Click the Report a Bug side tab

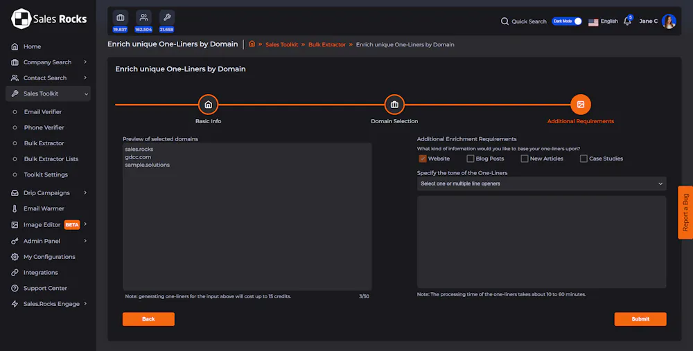click(685, 213)
